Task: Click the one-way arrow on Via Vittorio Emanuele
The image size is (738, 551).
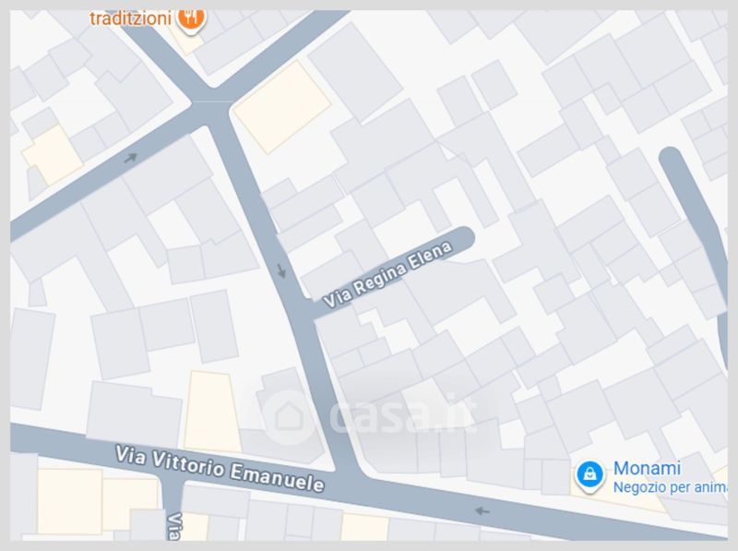Action: (x=482, y=510)
